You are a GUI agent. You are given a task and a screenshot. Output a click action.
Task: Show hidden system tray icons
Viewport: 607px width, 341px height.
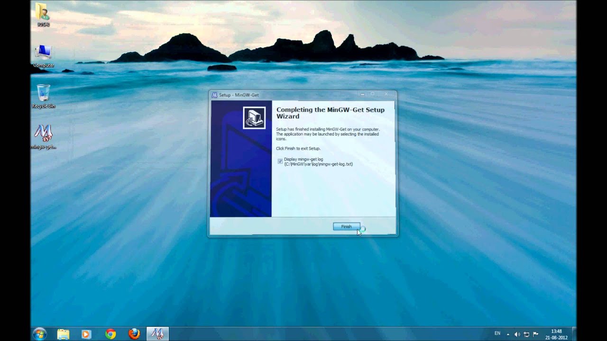point(508,334)
